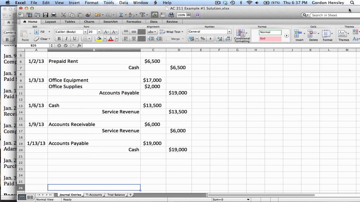The height and width of the screenshot is (202, 360).
Task: Click the Cut scissors icon
Action: coord(64,15)
